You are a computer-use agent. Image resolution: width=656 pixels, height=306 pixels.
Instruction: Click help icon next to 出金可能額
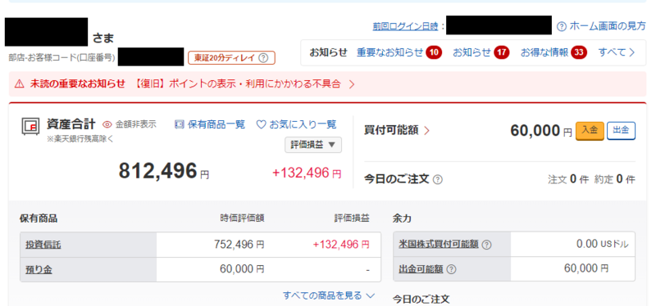coord(451,270)
